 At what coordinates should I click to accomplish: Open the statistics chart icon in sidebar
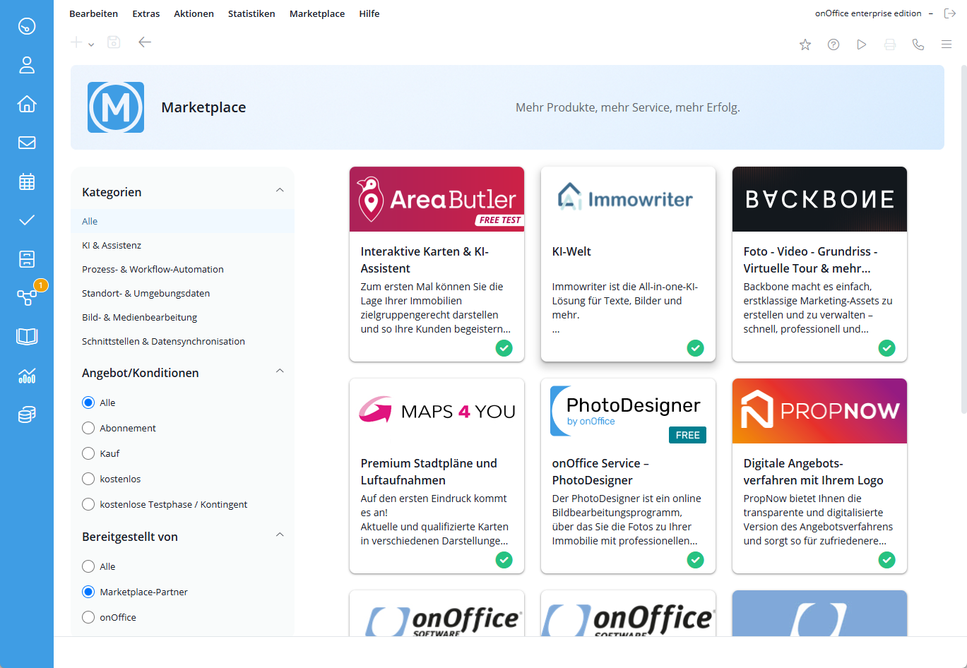pos(27,375)
